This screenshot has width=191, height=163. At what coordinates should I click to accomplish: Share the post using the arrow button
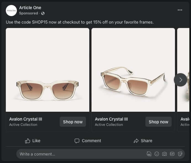[143, 141]
